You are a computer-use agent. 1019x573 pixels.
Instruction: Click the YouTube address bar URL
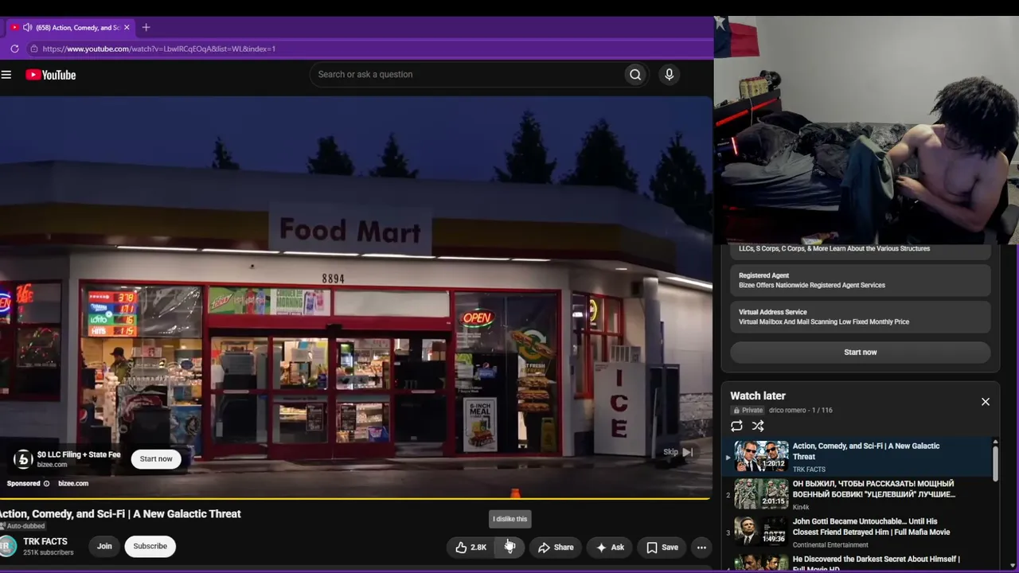pos(159,49)
